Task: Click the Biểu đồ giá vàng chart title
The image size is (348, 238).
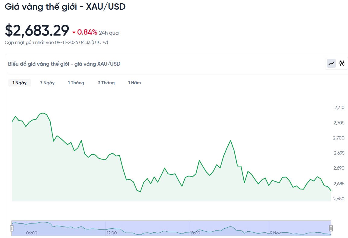Action: 64,64
